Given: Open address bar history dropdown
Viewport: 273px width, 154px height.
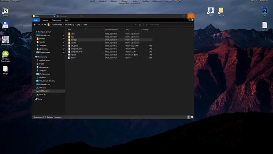Looking at the screenshot, I should 136,25.
